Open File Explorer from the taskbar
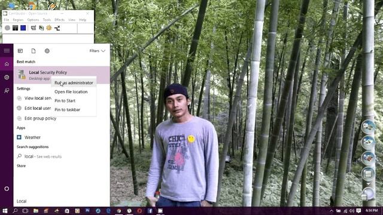 [36, 211]
